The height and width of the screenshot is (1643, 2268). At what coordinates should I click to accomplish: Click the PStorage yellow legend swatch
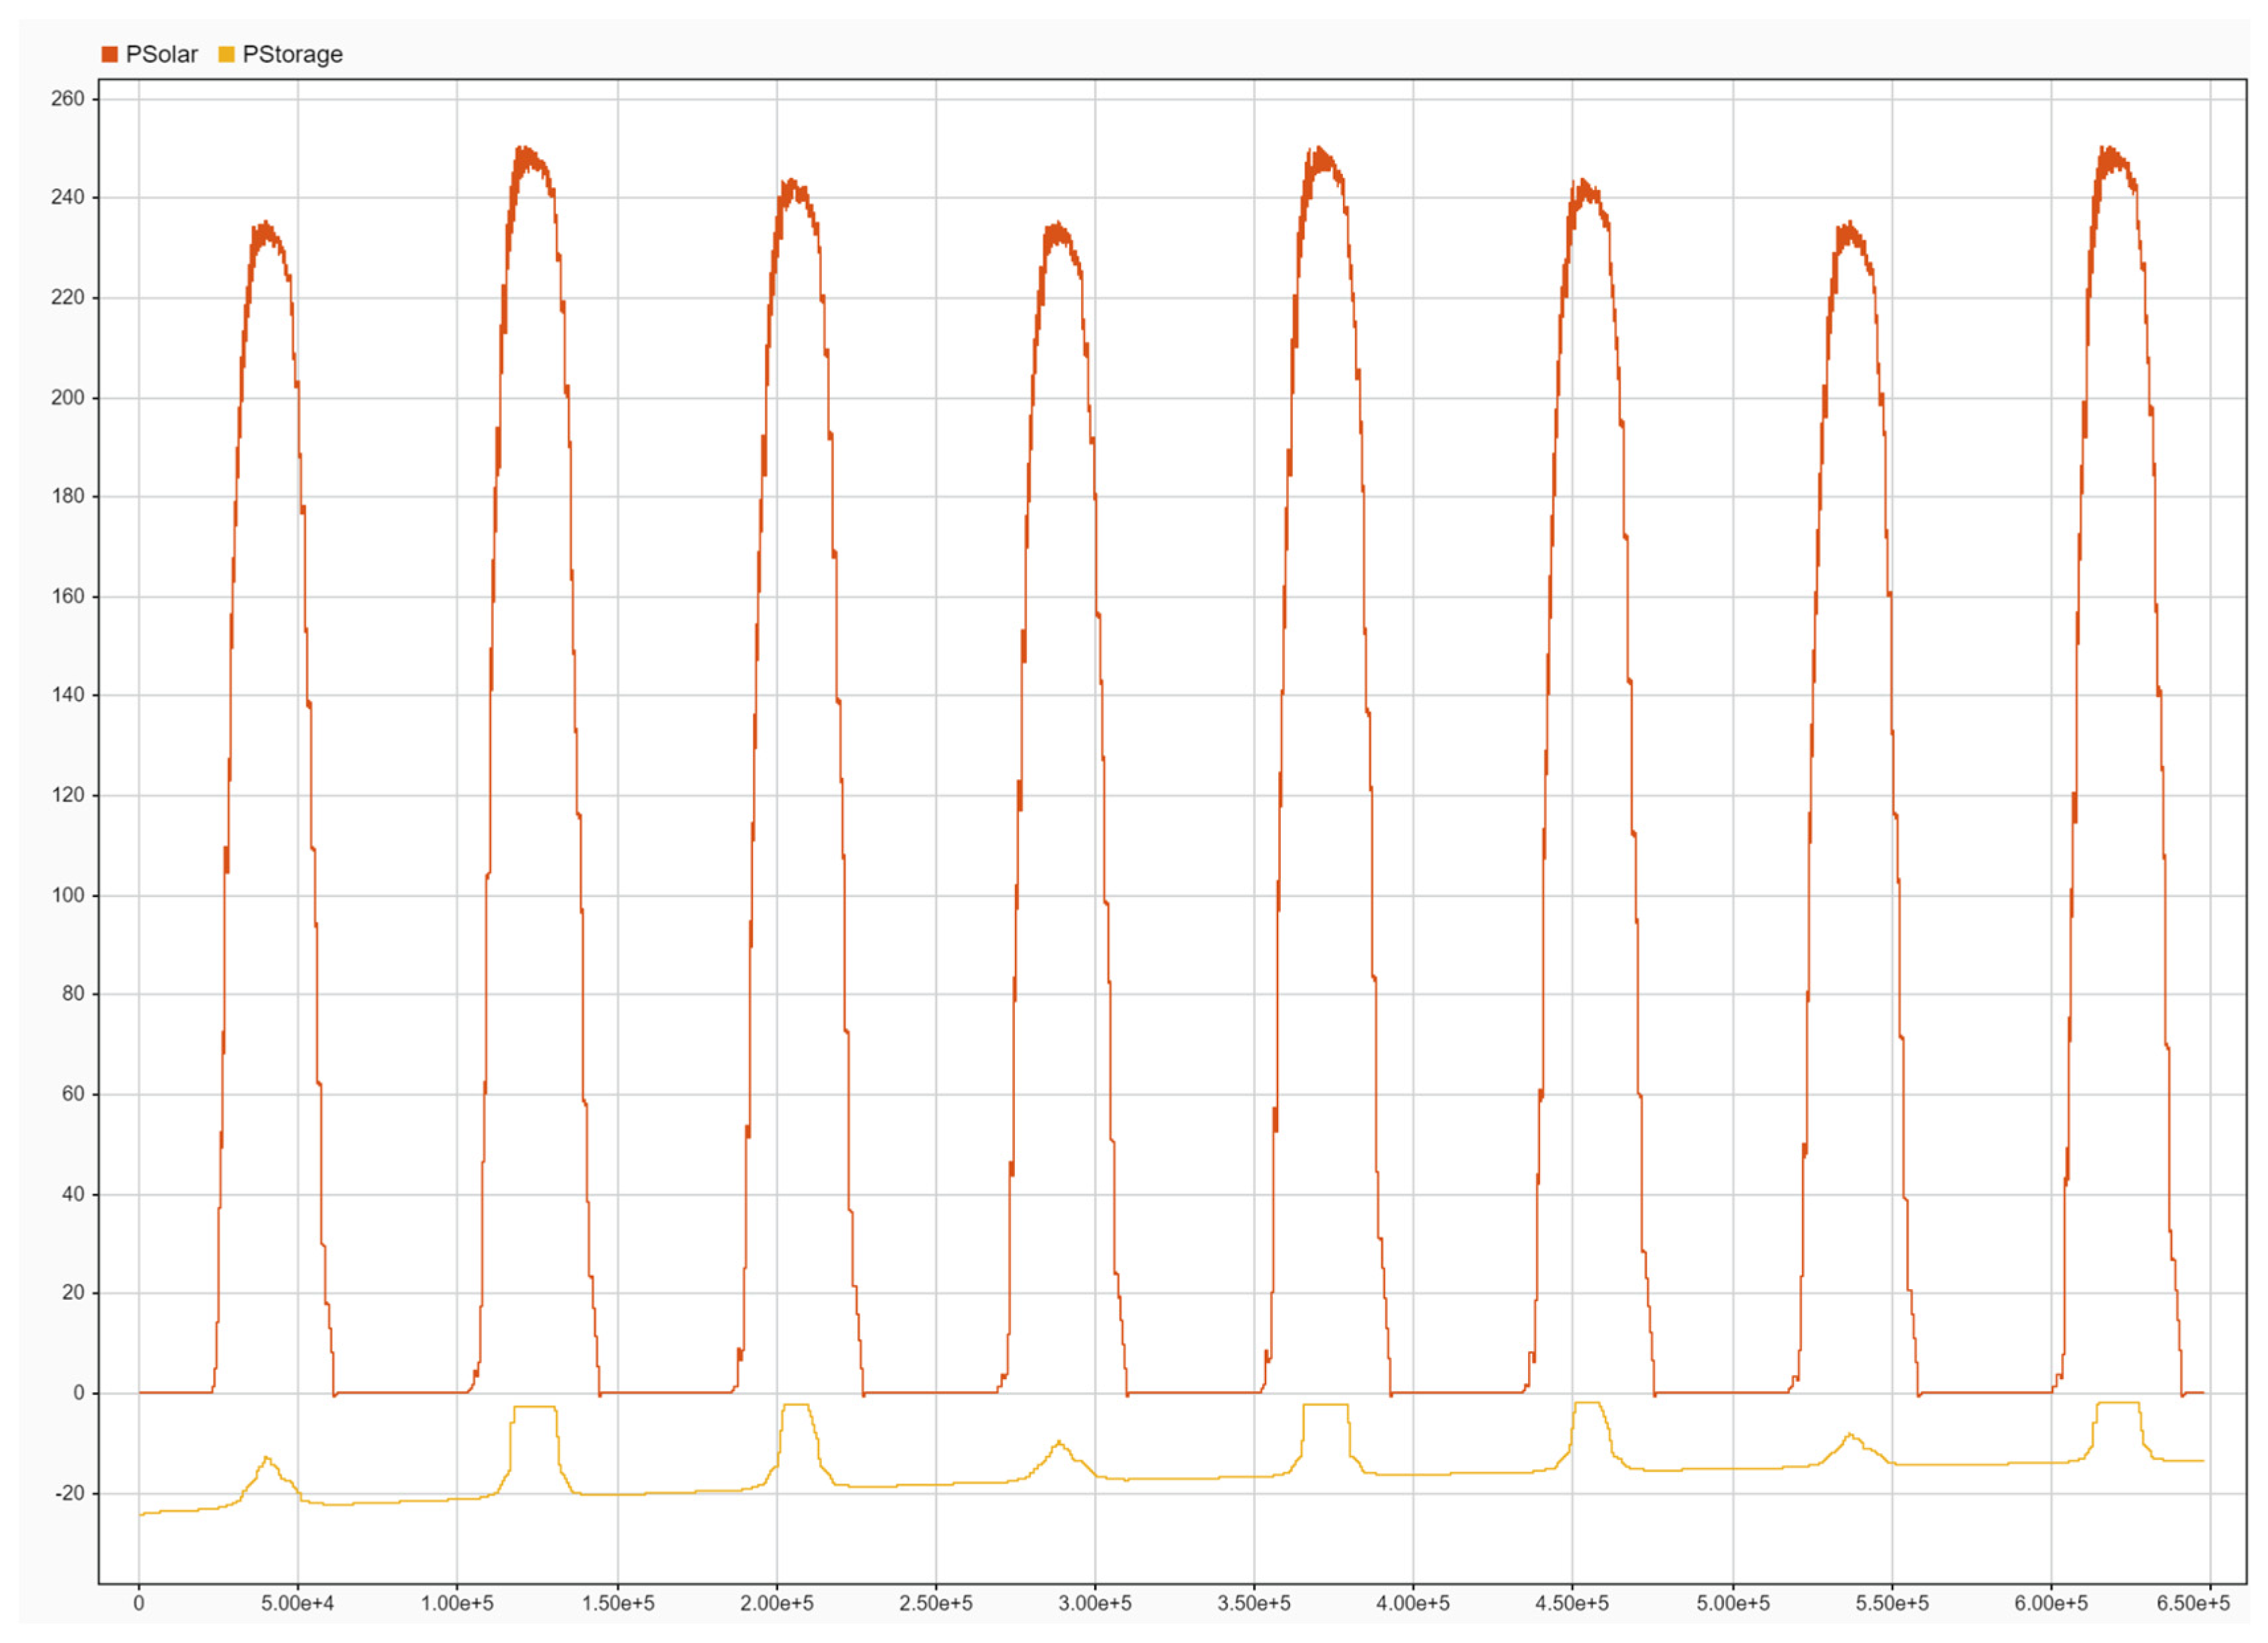[x=226, y=54]
